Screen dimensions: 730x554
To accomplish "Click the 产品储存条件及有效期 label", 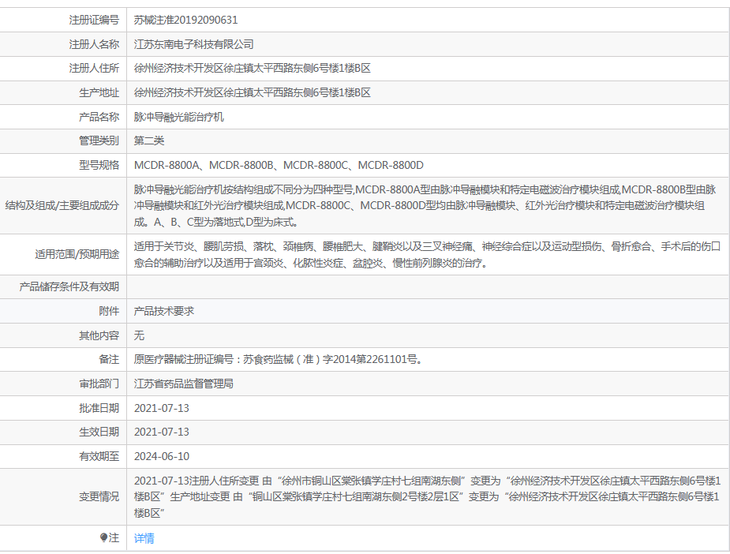I will click(69, 286).
